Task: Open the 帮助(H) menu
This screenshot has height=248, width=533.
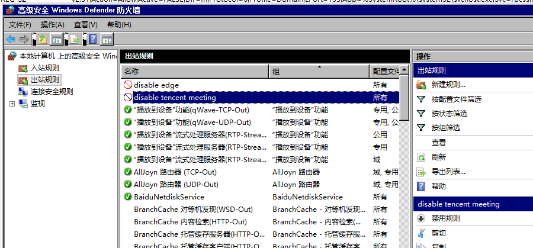Action: tap(119, 25)
